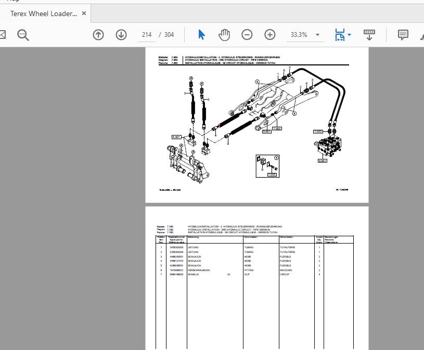Go to the next page arrow
The image size is (424, 350).
[x=120, y=34]
